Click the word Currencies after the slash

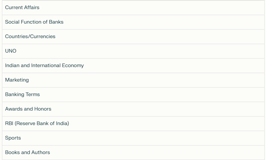(x=43, y=36)
